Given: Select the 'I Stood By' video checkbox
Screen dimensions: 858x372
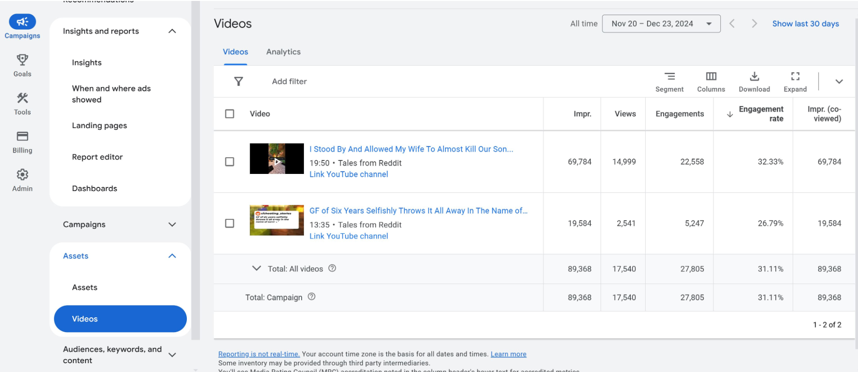Looking at the screenshot, I should (230, 162).
